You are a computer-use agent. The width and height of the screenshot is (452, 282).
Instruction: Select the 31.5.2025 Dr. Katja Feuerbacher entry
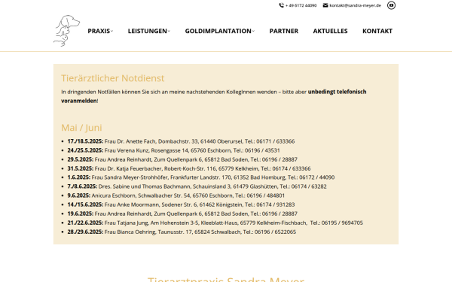click(x=189, y=168)
